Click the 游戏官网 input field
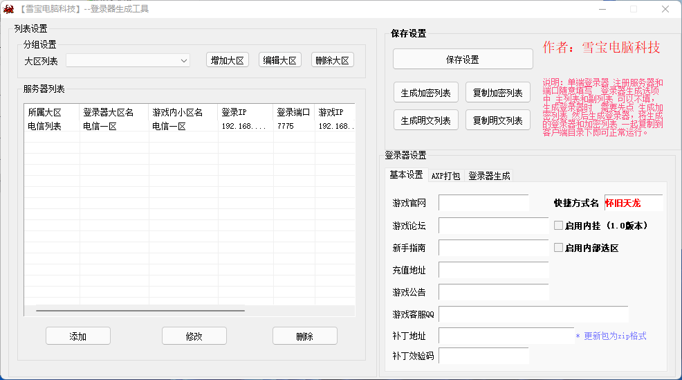The width and height of the screenshot is (682, 380). 483,203
